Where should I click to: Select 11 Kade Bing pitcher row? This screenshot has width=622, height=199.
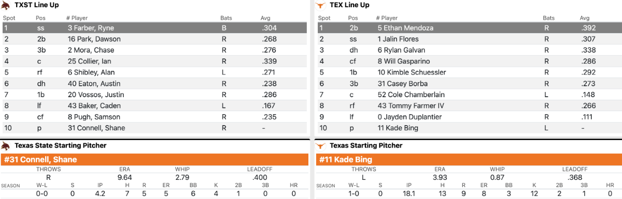click(x=469, y=128)
